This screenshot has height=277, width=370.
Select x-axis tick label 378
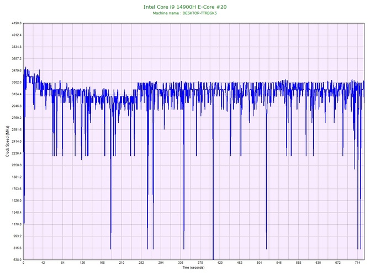pos(200,263)
